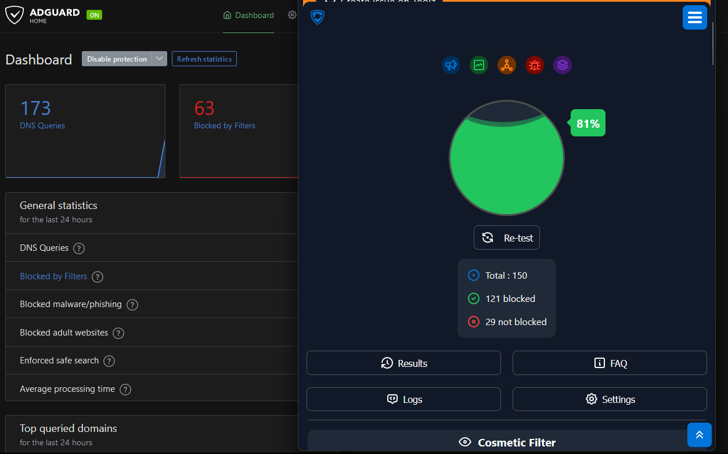Click the eye icon beside Cosmetic Filter
728x454 pixels.
pyautogui.click(x=465, y=442)
